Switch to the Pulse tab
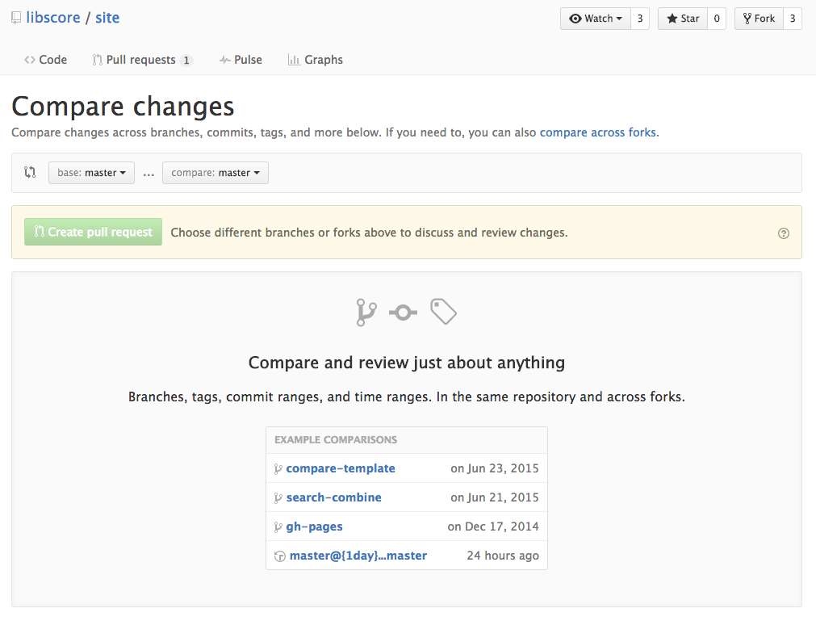 (241, 60)
